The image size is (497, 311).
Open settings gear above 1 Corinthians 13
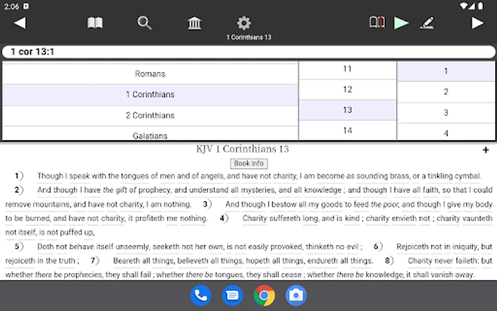click(244, 23)
